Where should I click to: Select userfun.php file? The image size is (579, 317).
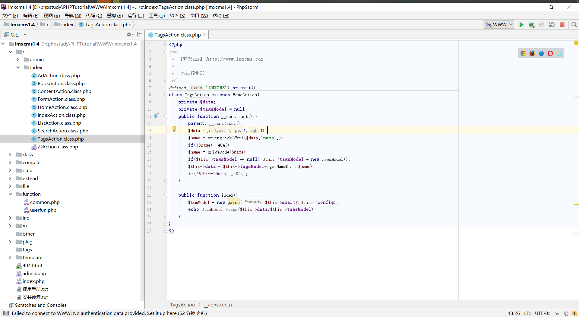click(x=40, y=210)
